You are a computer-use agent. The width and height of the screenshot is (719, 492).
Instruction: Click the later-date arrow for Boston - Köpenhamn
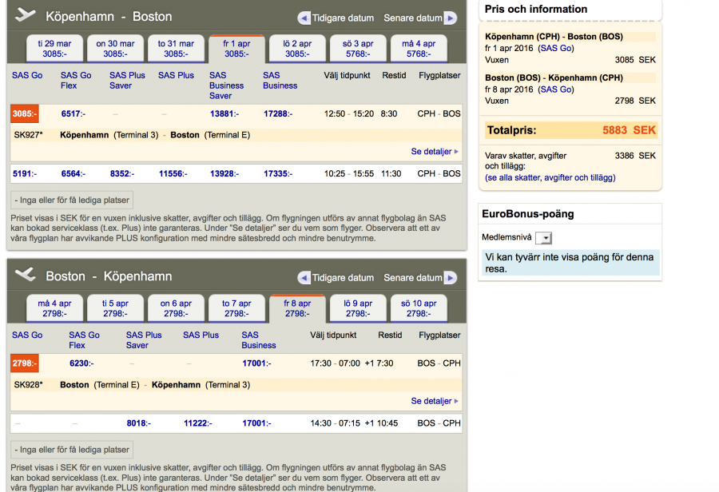pyautogui.click(x=451, y=278)
